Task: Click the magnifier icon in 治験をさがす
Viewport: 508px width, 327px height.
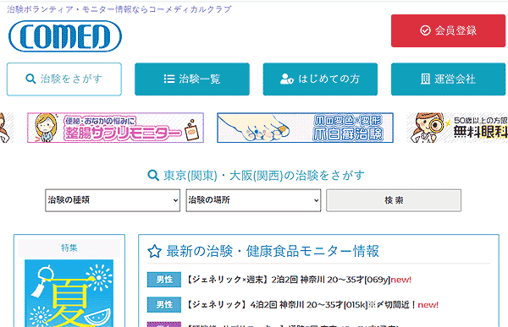Action: coord(30,79)
